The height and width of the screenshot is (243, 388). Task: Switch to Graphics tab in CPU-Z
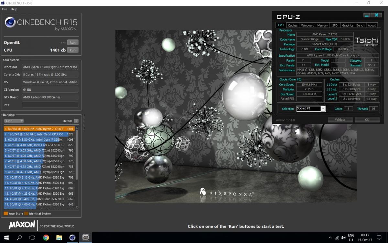(x=348, y=25)
